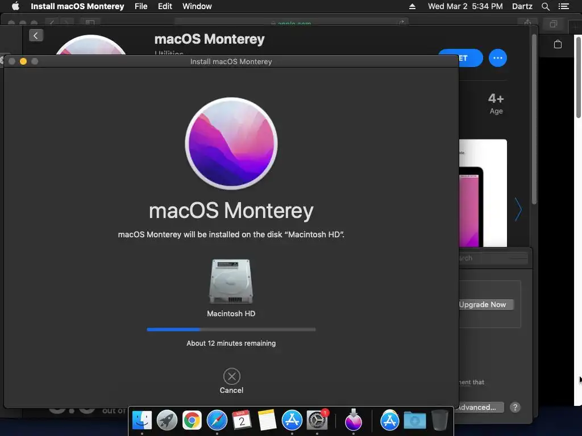The height and width of the screenshot is (436, 582).
Task: Open Calendar from the Dock
Action: (x=242, y=420)
